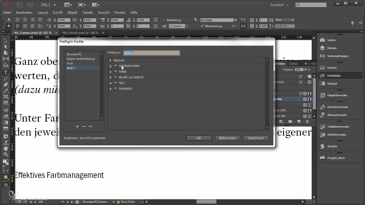The width and height of the screenshot is (365, 205).
Task: Delete preflight profile with minus icon
Action: tap(84, 126)
